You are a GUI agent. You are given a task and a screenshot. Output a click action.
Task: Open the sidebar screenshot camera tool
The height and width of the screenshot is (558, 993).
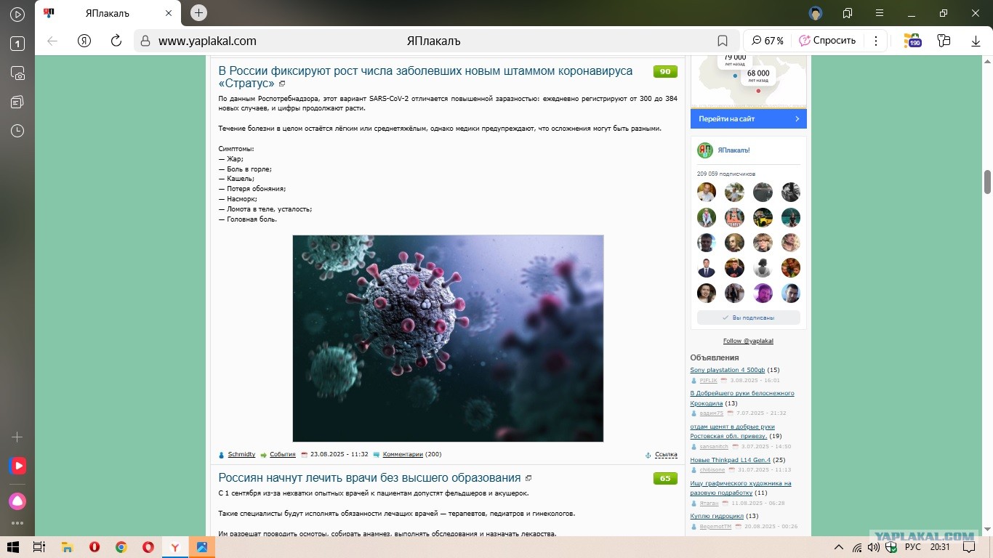(17, 73)
